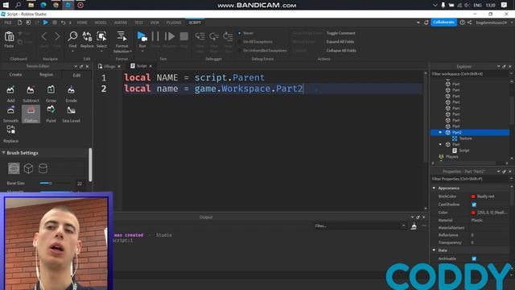The height and width of the screenshot is (290, 515).
Task: Toggle the Archivable checkbox
Action: click(474, 259)
